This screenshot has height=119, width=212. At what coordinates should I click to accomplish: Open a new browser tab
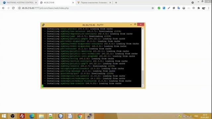click(116, 3)
